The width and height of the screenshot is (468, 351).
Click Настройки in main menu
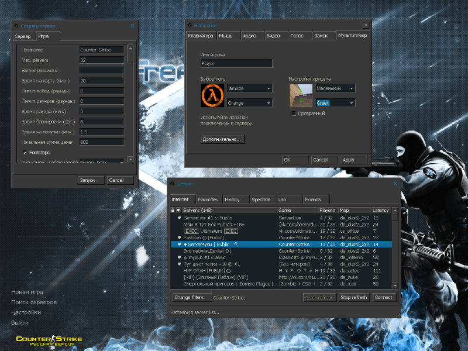coord(26,312)
